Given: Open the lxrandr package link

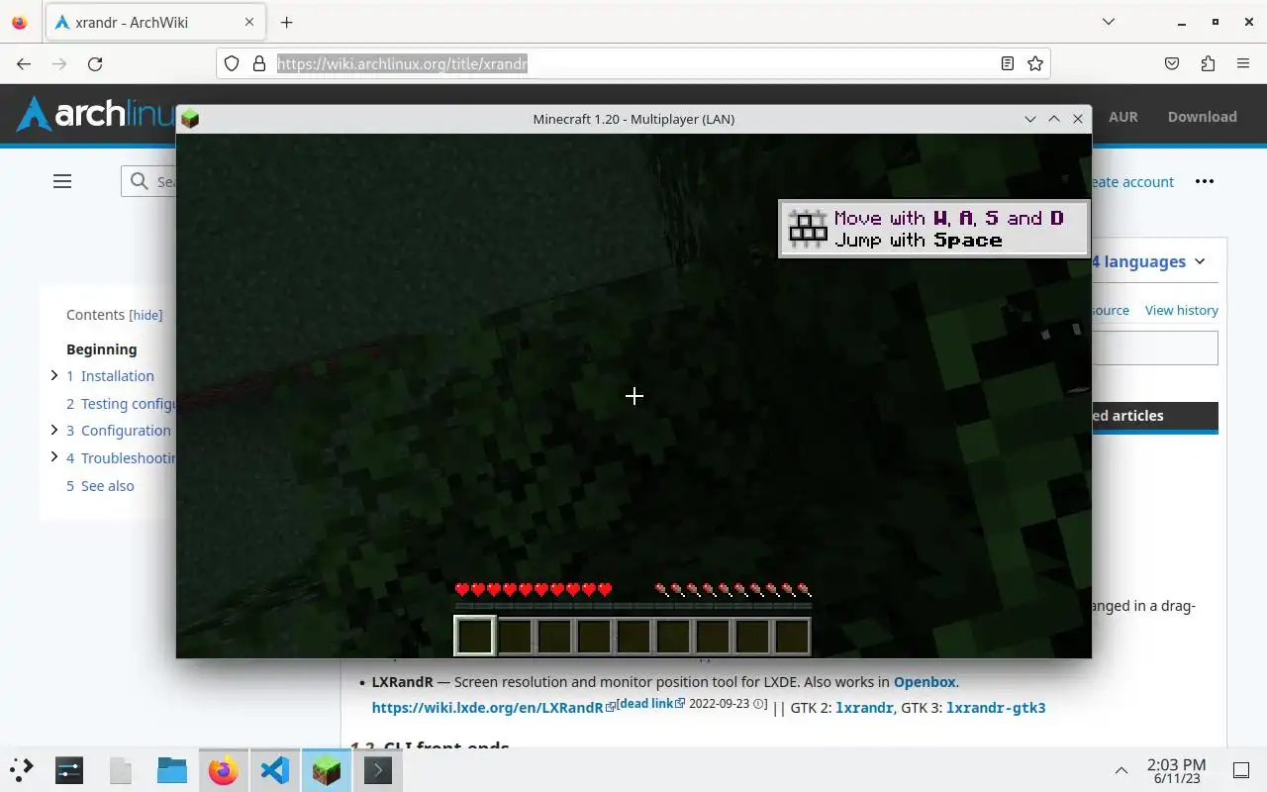Looking at the screenshot, I should coord(864,708).
